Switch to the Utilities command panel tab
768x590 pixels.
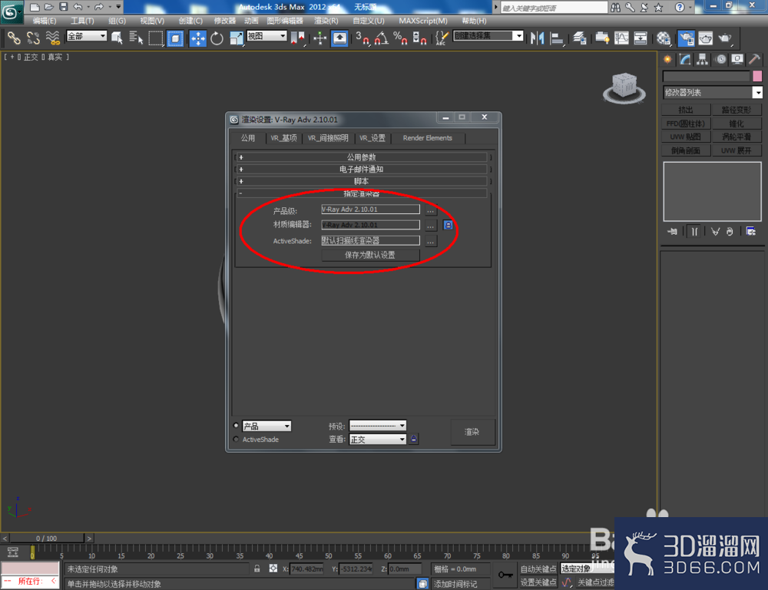(754, 59)
